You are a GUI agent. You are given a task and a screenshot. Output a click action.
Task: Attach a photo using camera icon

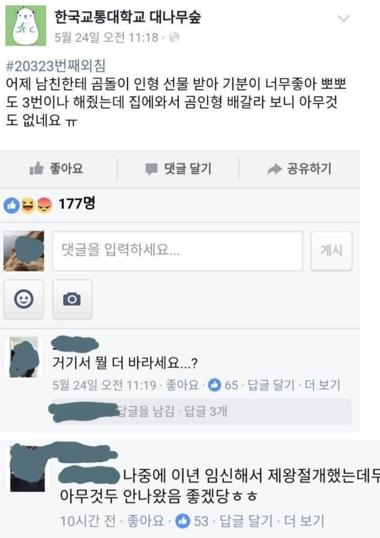[72, 299]
